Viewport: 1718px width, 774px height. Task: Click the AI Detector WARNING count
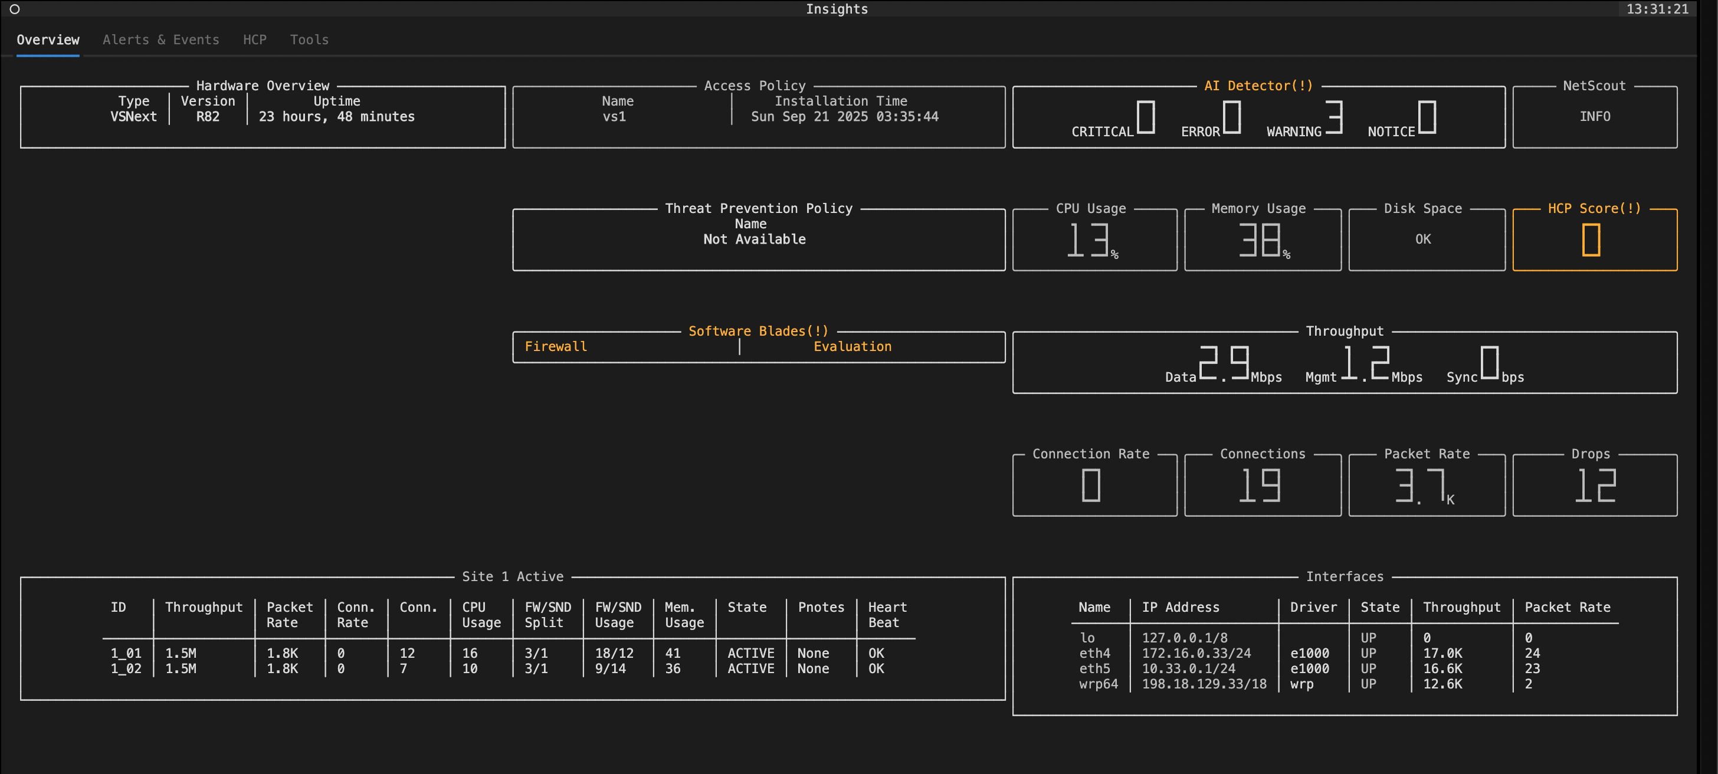(x=1333, y=118)
